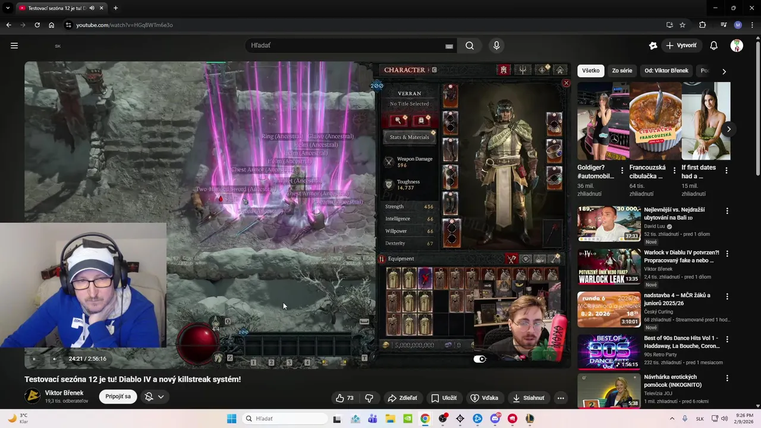This screenshot has width=761, height=428.
Task: Open Chrome extensions puzzle icon
Action: (x=702, y=25)
